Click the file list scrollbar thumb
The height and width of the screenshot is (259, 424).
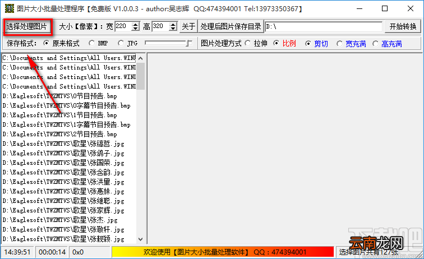pyautogui.click(x=140, y=76)
